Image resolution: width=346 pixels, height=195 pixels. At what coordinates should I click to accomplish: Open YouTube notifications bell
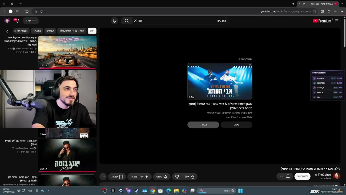click(17, 21)
